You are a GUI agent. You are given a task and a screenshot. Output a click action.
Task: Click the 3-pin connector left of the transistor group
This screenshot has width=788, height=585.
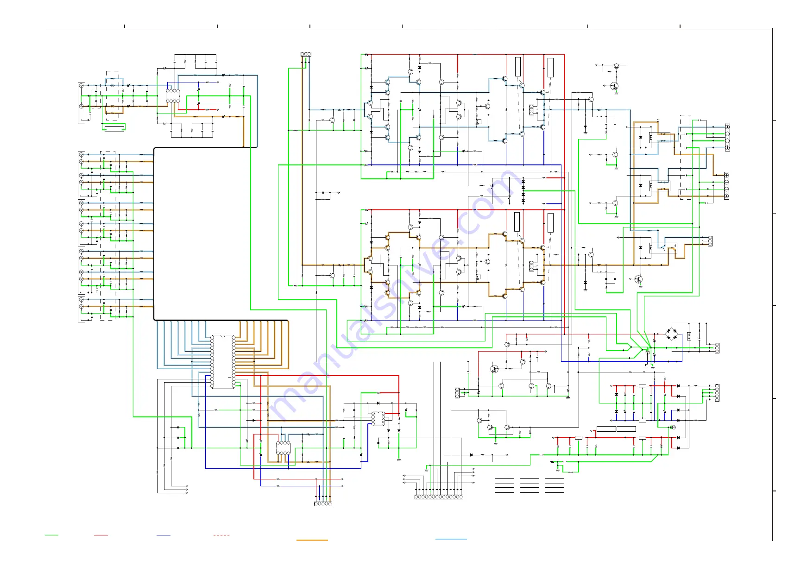coord(457,393)
